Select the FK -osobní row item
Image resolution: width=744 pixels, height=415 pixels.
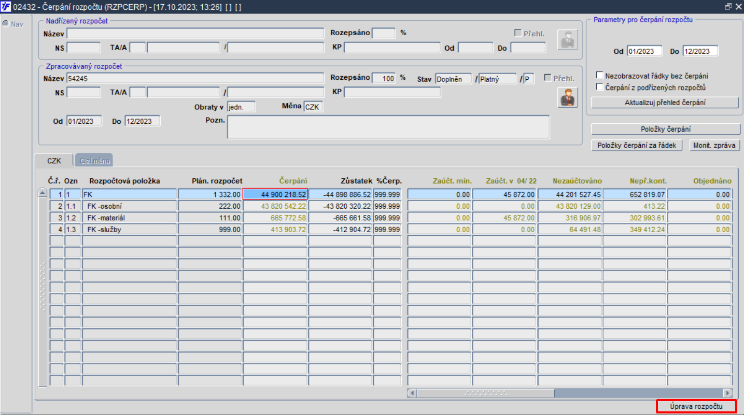pos(130,206)
